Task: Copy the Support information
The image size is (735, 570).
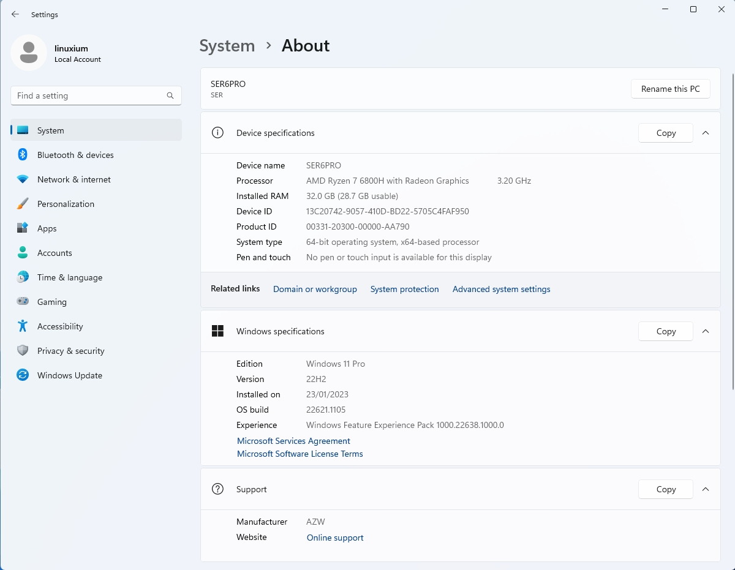Action: 666,489
